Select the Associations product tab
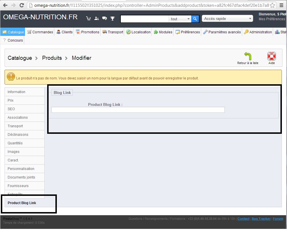 (x=24, y=117)
